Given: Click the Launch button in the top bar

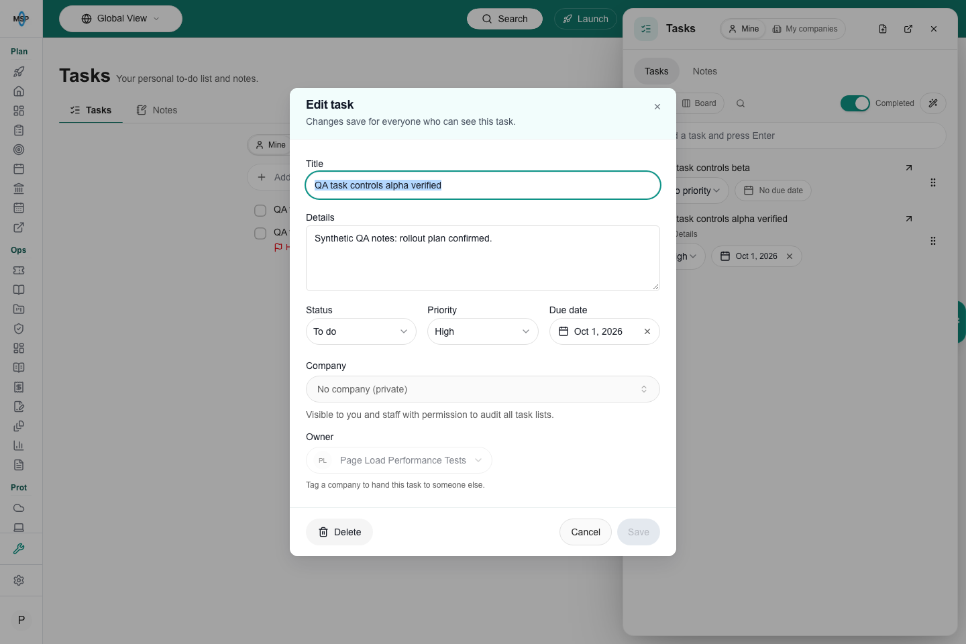Looking at the screenshot, I should click(586, 19).
